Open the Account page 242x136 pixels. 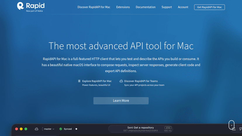183,7
